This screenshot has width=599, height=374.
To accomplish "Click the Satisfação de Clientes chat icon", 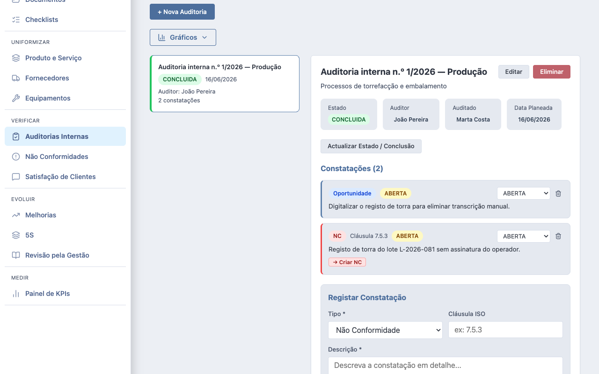I will [16, 177].
